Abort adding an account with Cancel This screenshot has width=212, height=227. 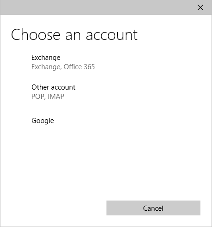tap(153, 208)
